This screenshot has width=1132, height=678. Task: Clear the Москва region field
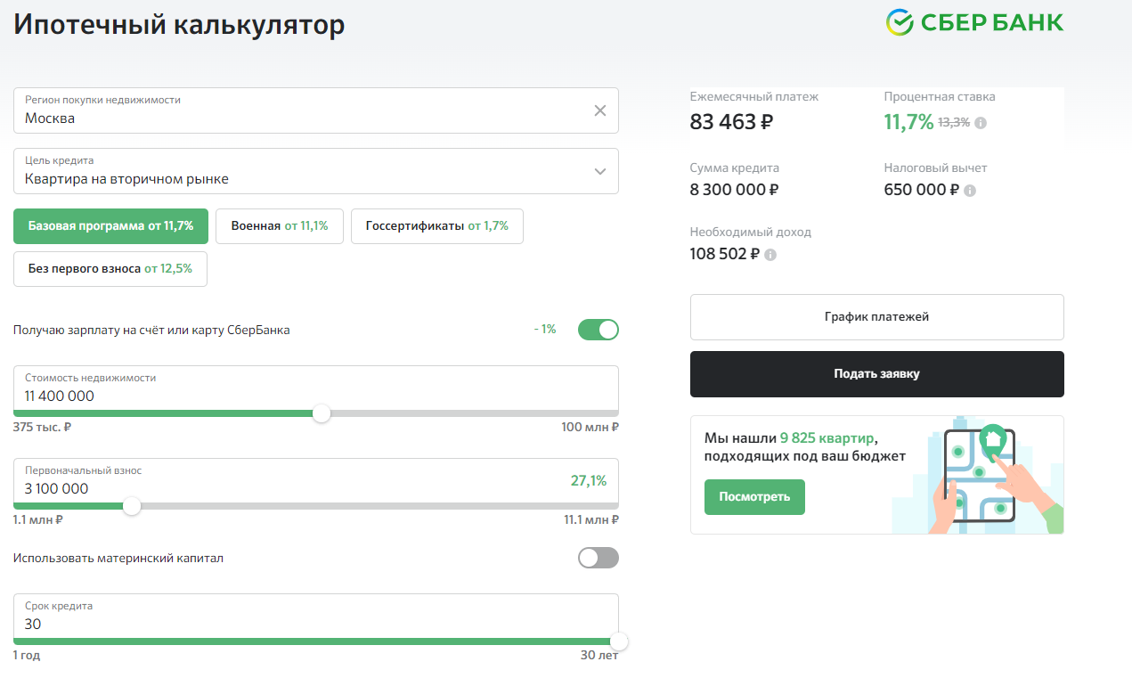point(600,110)
